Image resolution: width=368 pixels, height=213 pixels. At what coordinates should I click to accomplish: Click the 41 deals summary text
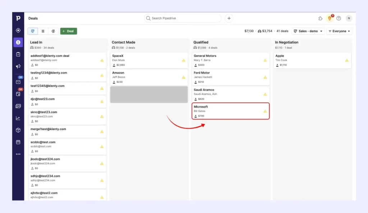[282, 31]
